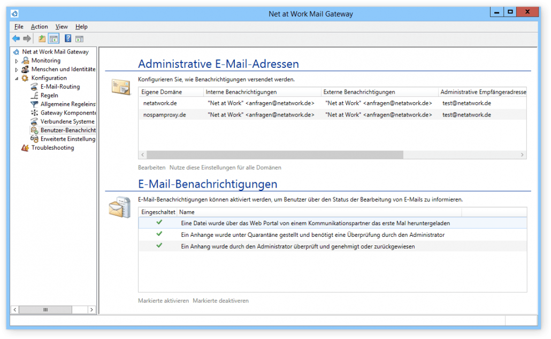Click the Erweiterte Einstellungen node icon
Viewport: 551px width, 339px height.
pos(34,139)
